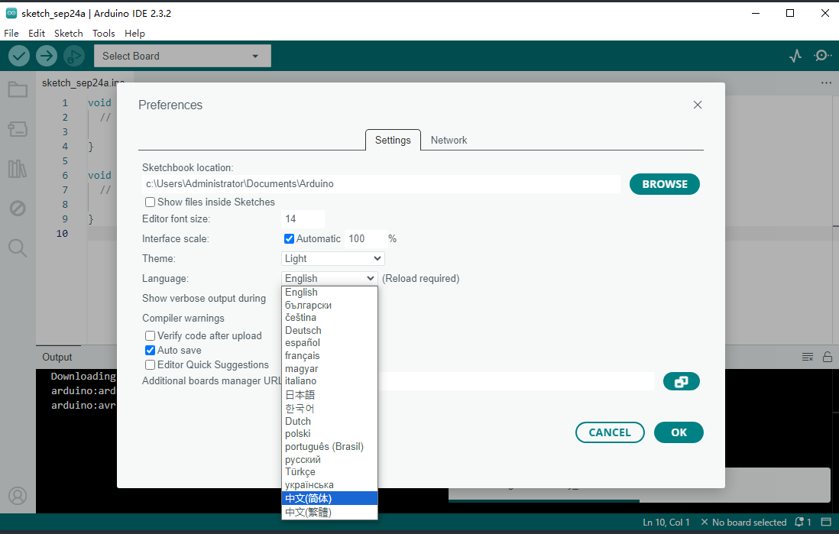Toggle Show files inside Sketches checkbox

point(151,202)
